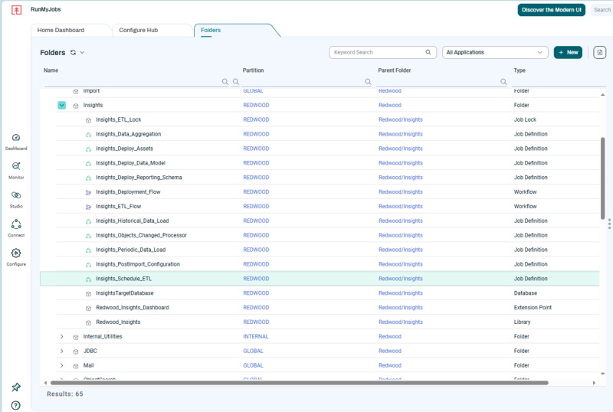This screenshot has width=613, height=412.
Task: Collapse the Insights folder
Action: pyautogui.click(x=62, y=105)
